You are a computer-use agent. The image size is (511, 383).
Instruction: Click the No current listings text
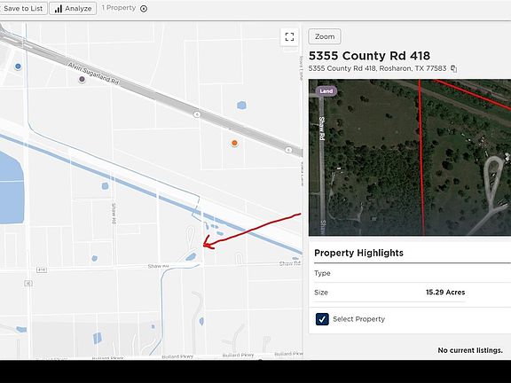pyautogui.click(x=470, y=350)
